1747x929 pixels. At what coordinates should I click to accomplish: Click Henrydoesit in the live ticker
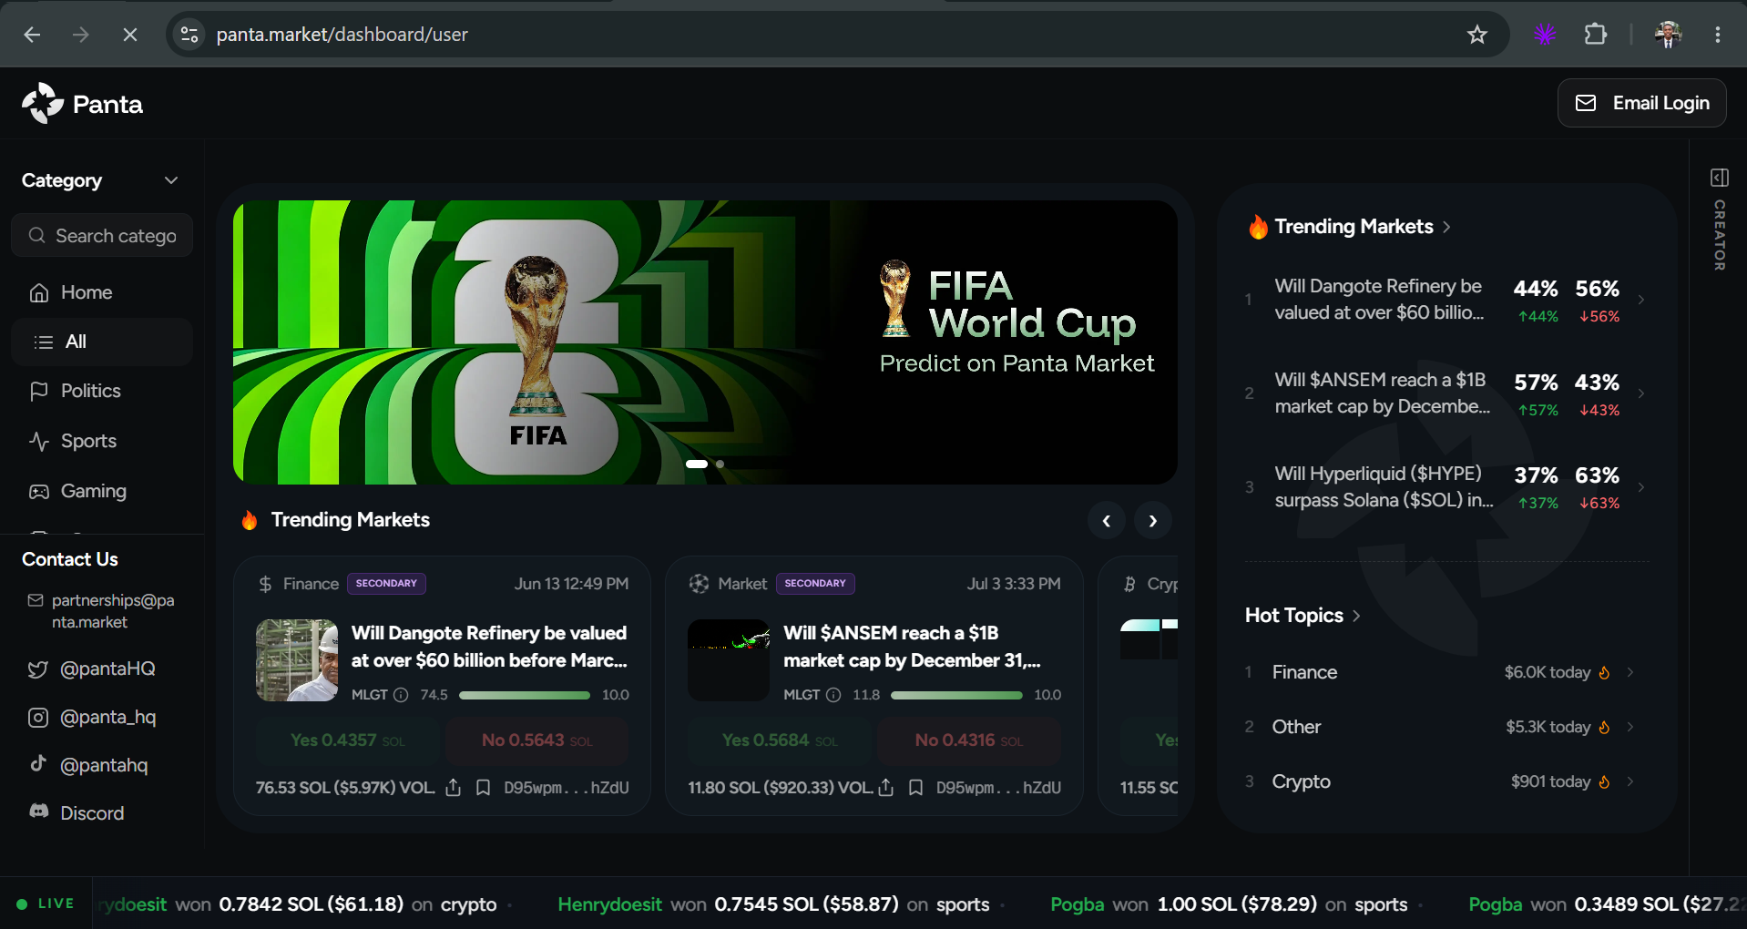[609, 904]
